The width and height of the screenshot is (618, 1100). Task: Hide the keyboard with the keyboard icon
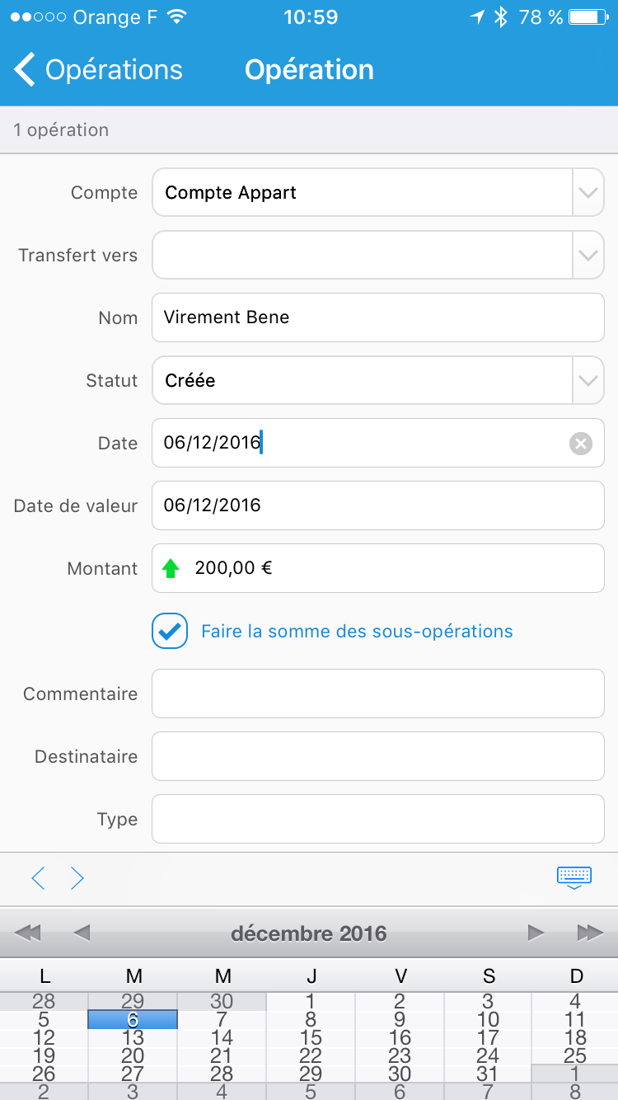tap(574, 878)
